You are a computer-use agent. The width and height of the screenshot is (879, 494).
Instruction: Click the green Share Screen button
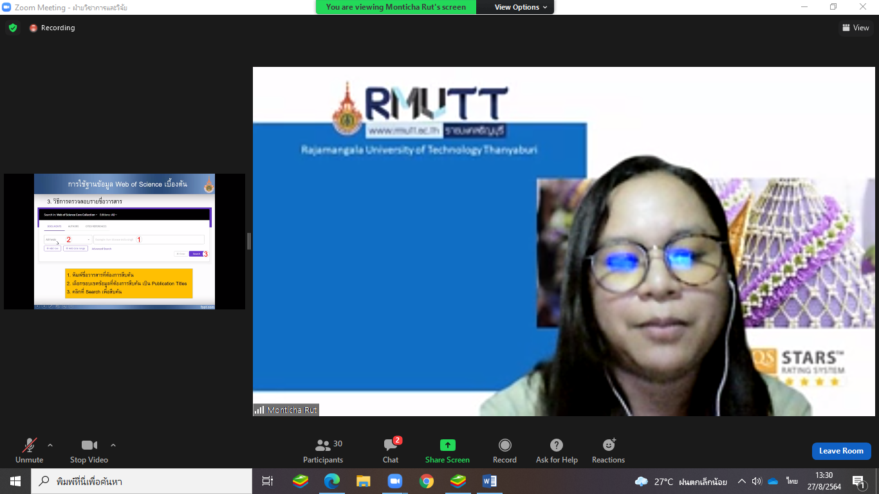[x=447, y=450]
